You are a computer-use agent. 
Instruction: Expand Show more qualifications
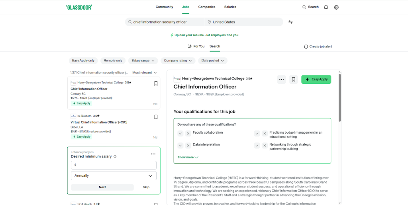pos(188,157)
